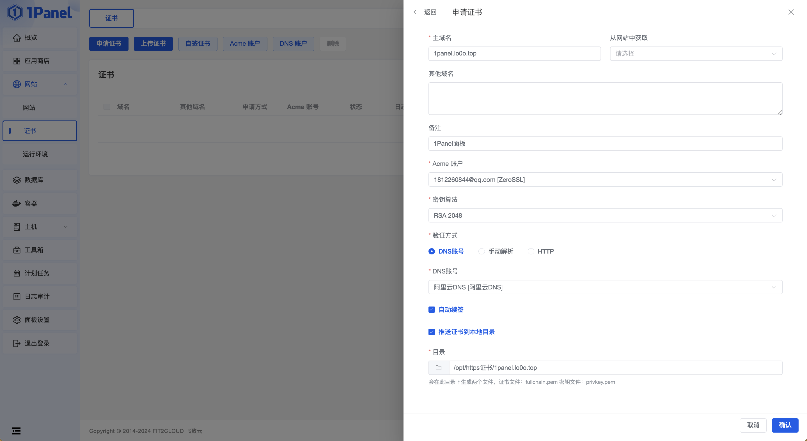Open the 容器 docker whale icon

(x=17, y=204)
